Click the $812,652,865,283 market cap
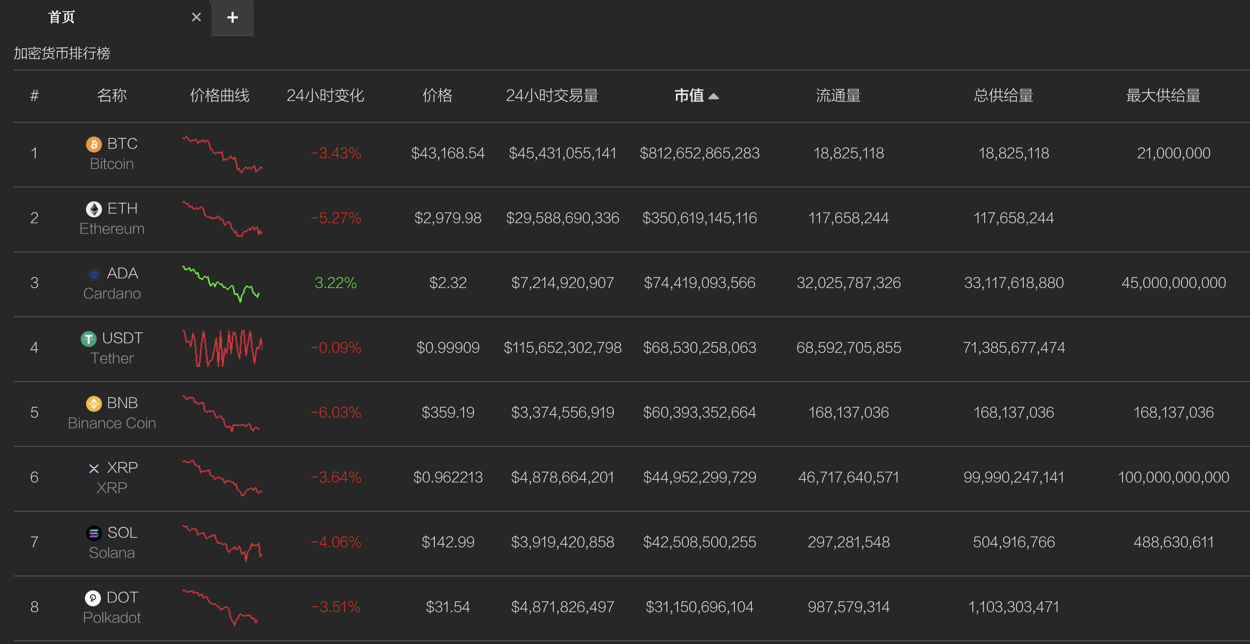The image size is (1250, 644). (x=699, y=154)
